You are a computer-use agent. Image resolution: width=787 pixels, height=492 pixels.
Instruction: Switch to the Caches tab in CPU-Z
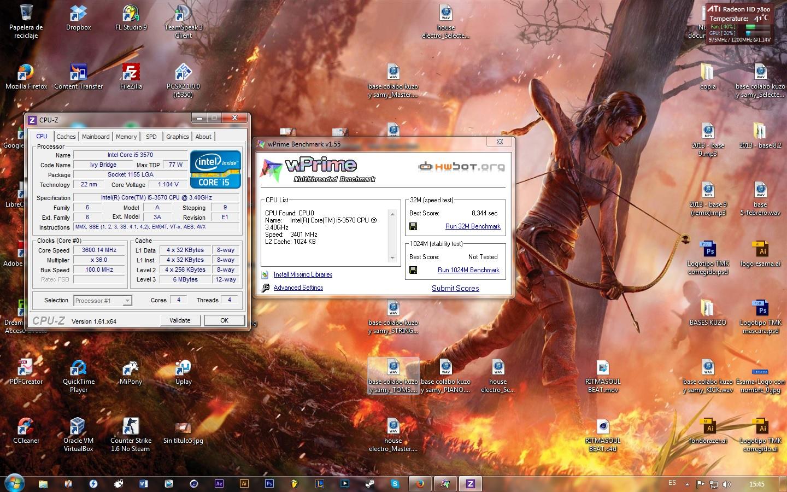pyautogui.click(x=66, y=137)
